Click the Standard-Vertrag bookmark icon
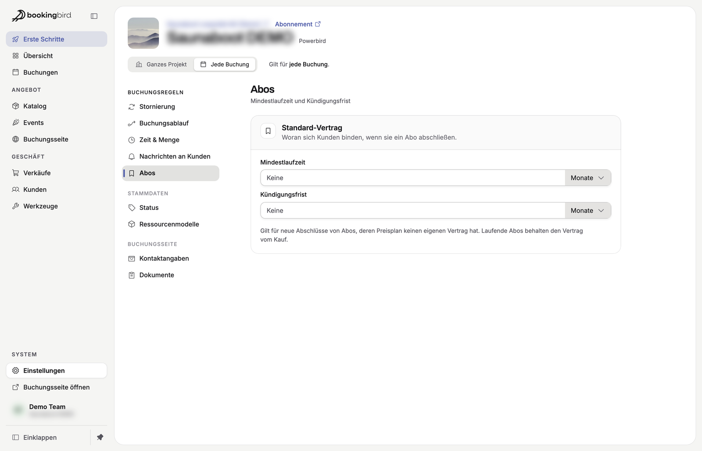 coord(268,131)
